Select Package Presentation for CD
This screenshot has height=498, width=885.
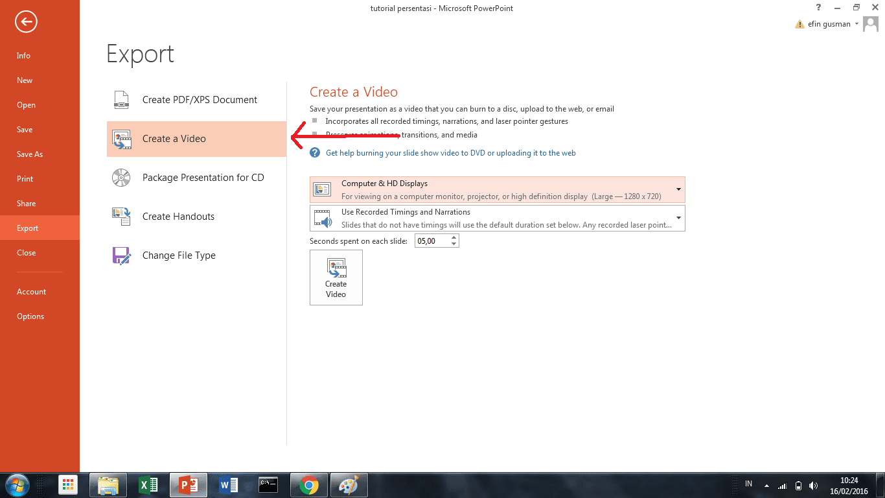[x=196, y=178]
